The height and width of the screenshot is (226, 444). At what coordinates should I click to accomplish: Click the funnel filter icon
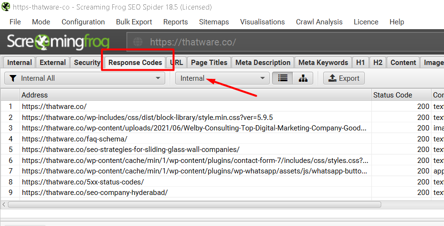[13, 78]
